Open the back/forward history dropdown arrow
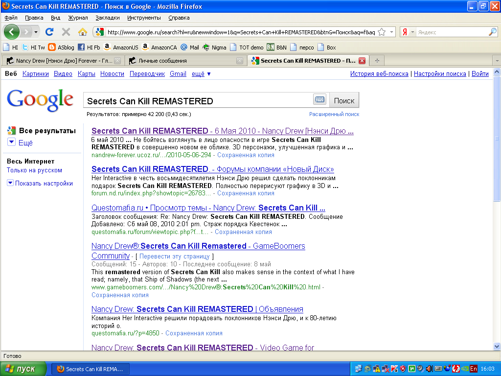 (36, 32)
